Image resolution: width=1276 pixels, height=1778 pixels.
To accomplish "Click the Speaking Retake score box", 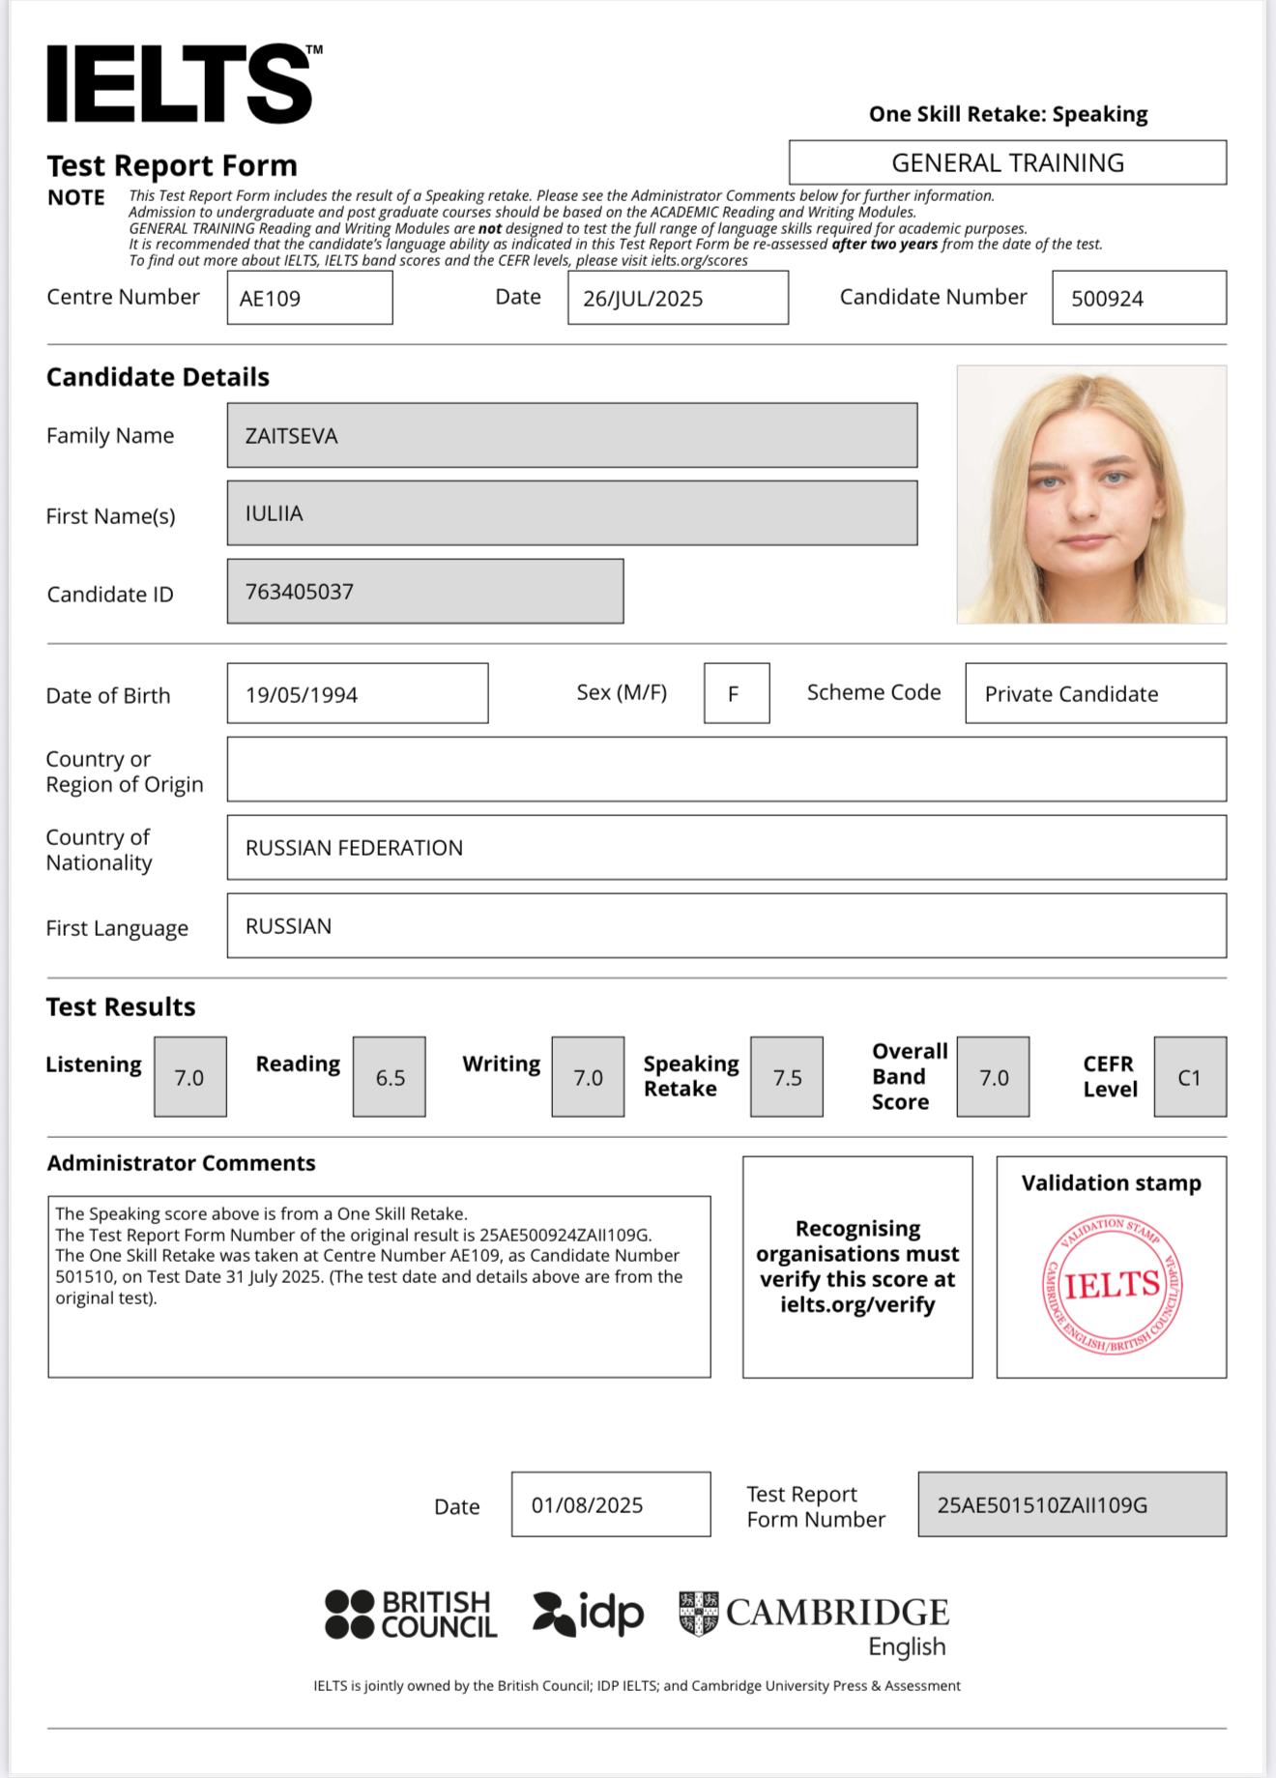I will coord(787,1077).
